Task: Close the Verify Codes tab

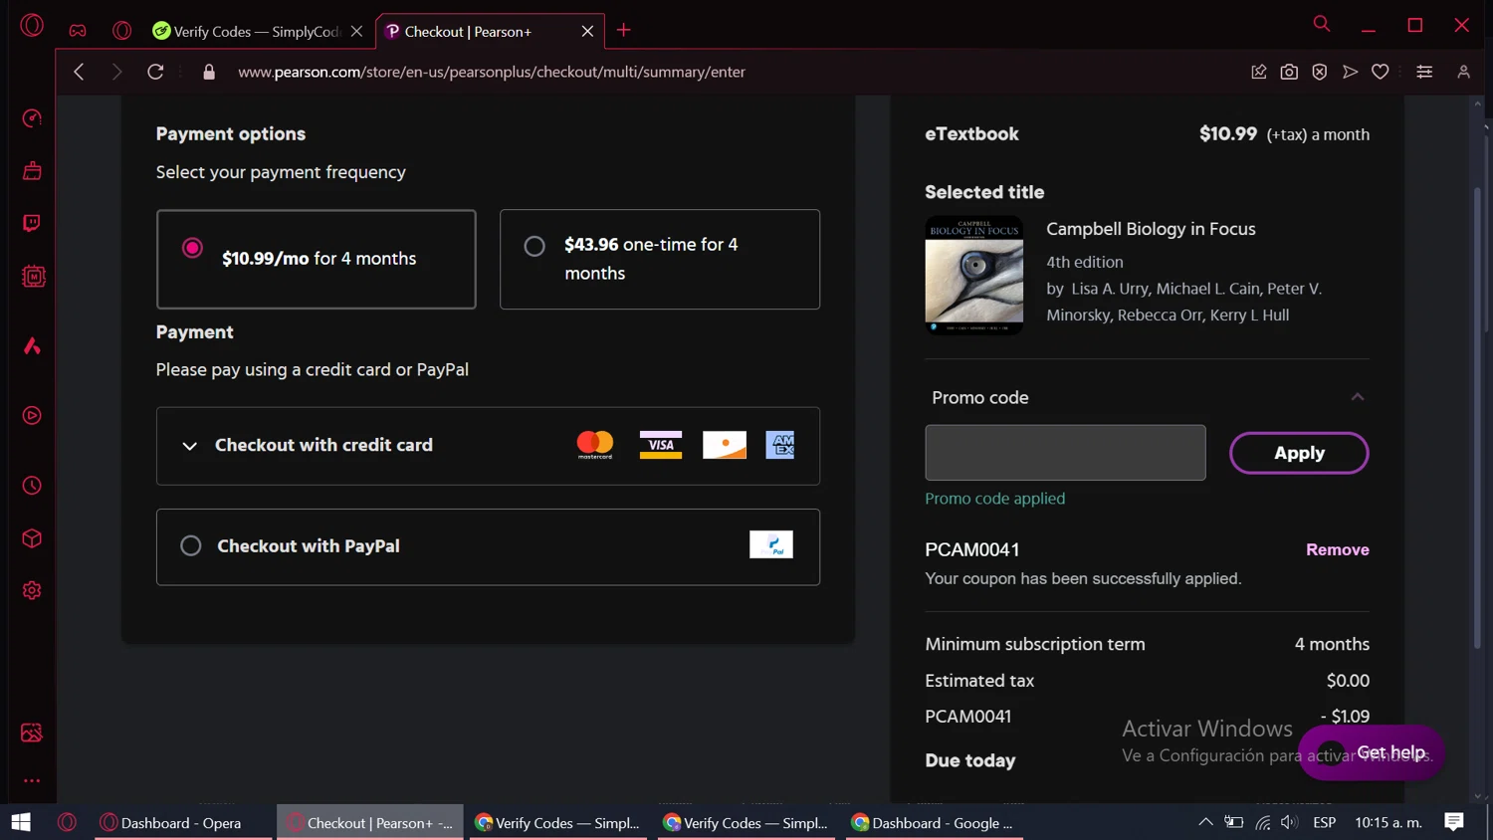Action: (356, 31)
